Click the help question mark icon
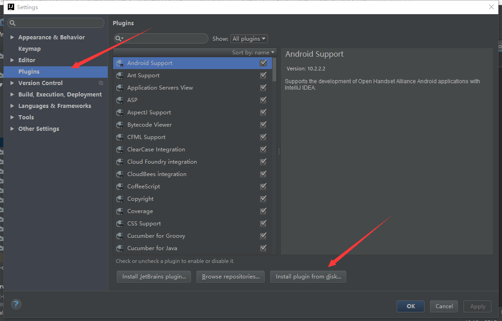Screen dimensions: 502x321 tap(16, 304)
